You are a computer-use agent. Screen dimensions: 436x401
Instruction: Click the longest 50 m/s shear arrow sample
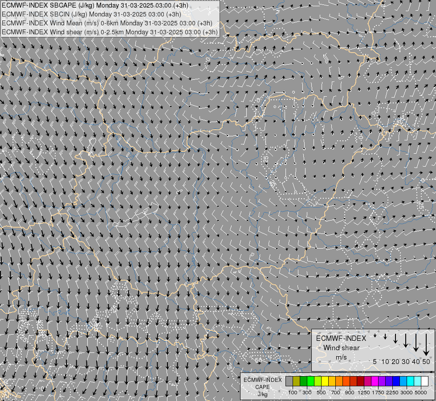pos(426,344)
